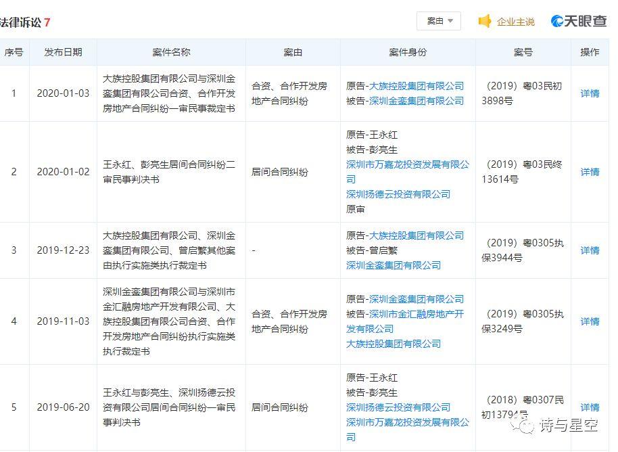618x452 pixels.
Task: Open plaintiff 大族控股集团有限公司 in row 3
Action: (417, 236)
